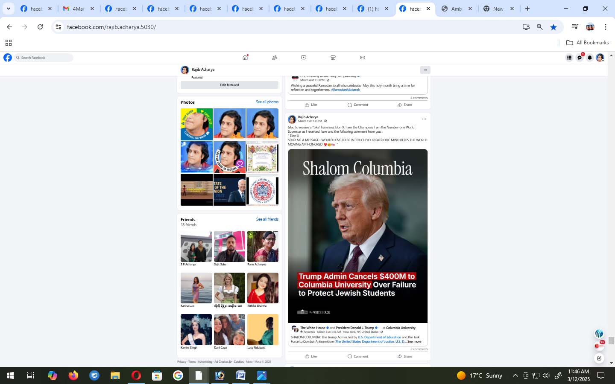Open the Chrome tab search dropdown
Screen dimensions: 615x384
pyautogui.click(x=8, y=9)
